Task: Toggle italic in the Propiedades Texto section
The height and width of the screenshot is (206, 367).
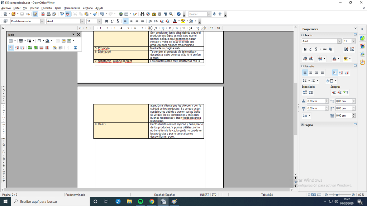Action: point(311,49)
